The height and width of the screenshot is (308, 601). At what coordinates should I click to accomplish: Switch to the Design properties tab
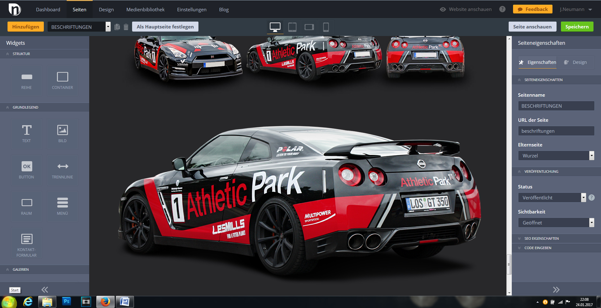(576, 62)
